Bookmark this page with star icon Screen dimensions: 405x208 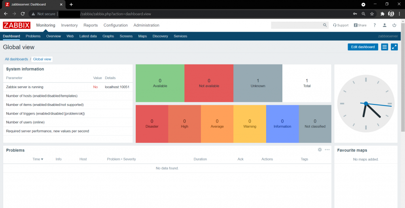coord(372,14)
